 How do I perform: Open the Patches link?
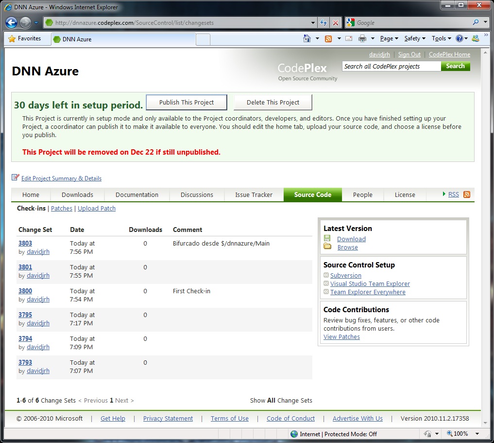[x=61, y=208]
